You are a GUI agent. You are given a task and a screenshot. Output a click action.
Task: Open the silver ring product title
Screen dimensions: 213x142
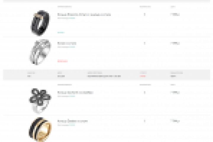(67, 43)
